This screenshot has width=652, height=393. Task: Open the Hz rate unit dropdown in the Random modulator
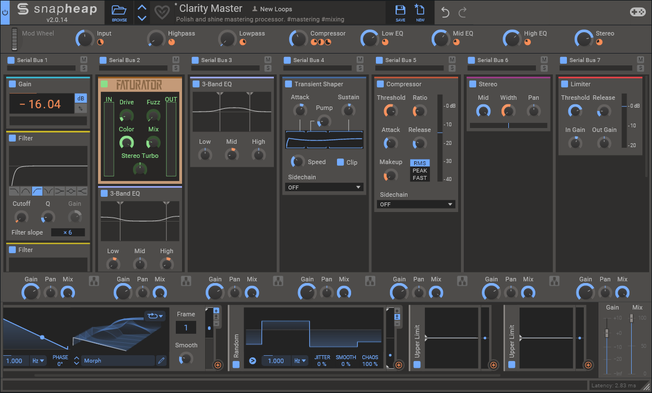tap(299, 361)
